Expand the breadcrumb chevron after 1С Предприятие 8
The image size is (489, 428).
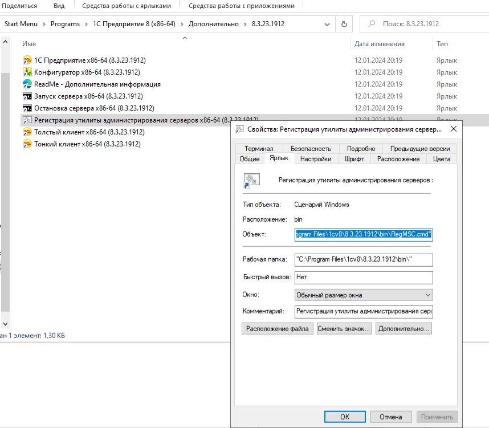tap(182, 24)
